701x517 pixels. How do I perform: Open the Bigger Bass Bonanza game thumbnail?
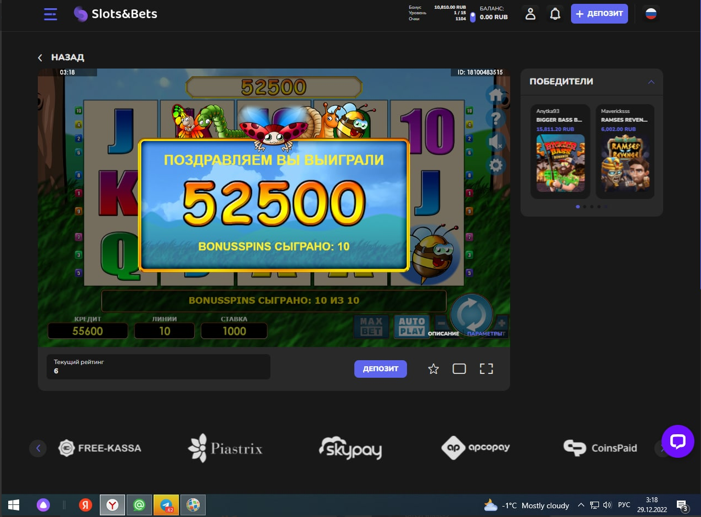point(560,163)
